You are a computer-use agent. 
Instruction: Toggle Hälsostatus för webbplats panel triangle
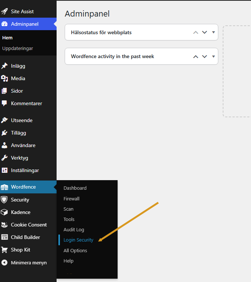[214, 32]
